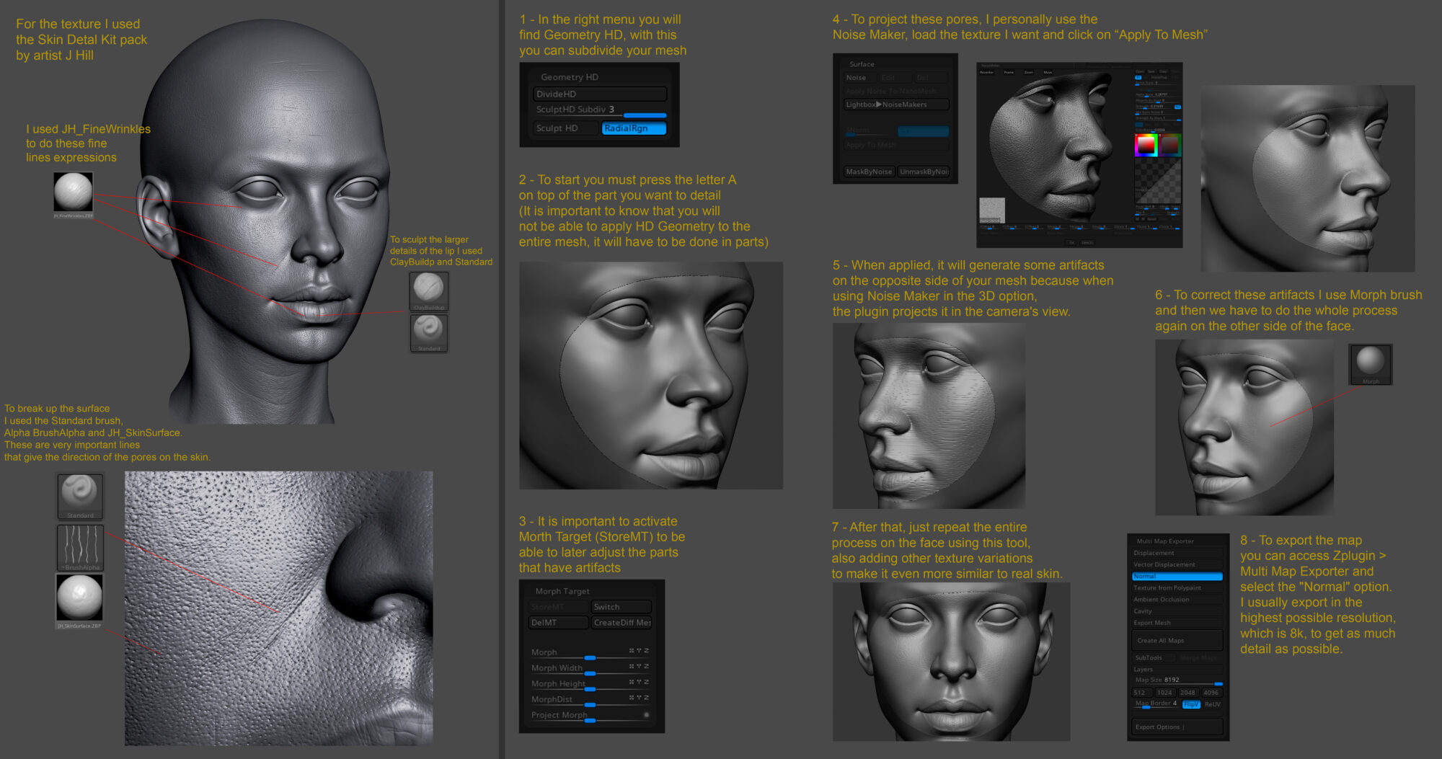1442x759 pixels.
Task: Expand the Export Options section
Action: coord(1176,727)
